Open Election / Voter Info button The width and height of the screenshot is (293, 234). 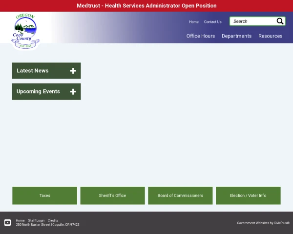click(248, 195)
